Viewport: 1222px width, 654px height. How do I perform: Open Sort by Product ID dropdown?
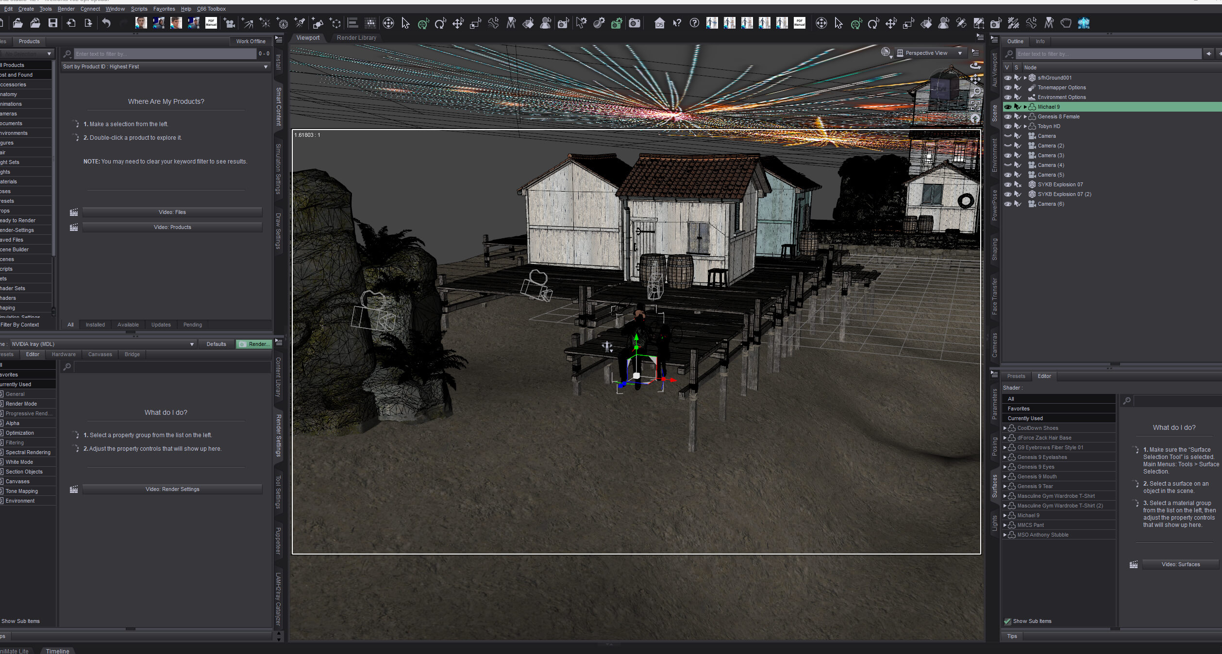pyautogui.click(x=165, y=66)
